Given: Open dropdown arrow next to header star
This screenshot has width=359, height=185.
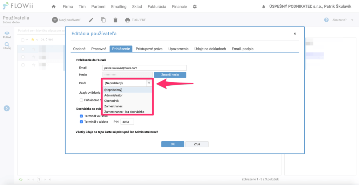Looking at the screenshot, I should click(37, 40).
